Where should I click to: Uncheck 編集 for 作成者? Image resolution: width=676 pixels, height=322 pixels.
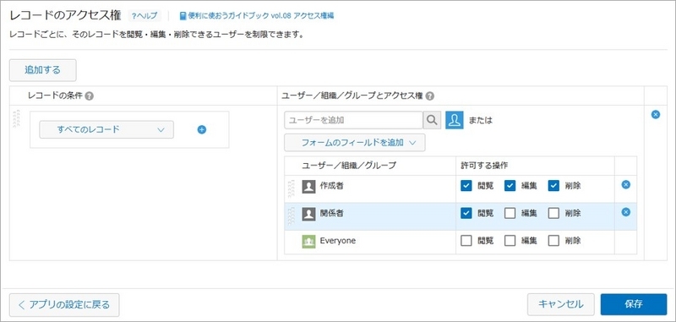point(510,186)
